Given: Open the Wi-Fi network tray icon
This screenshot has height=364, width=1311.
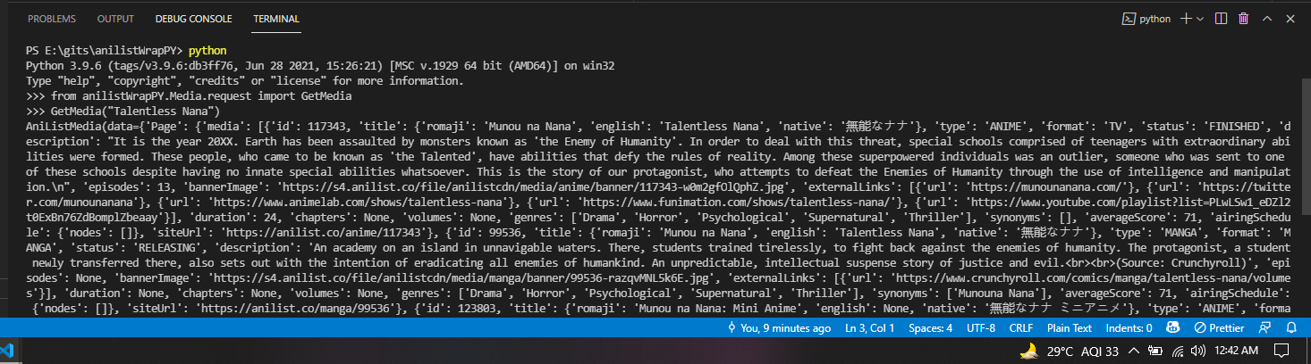Looking at the screenshot, I should [x=1179, y=351].
